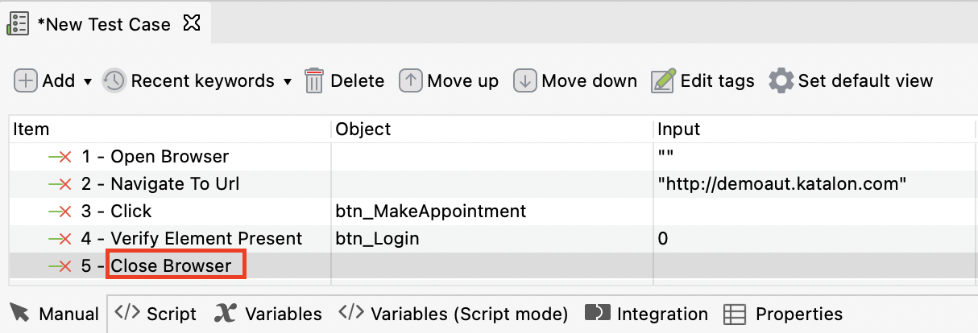Expand the Recent keywords dropdown arrow
The image size is (978, 333).
(x=288, y=81)
